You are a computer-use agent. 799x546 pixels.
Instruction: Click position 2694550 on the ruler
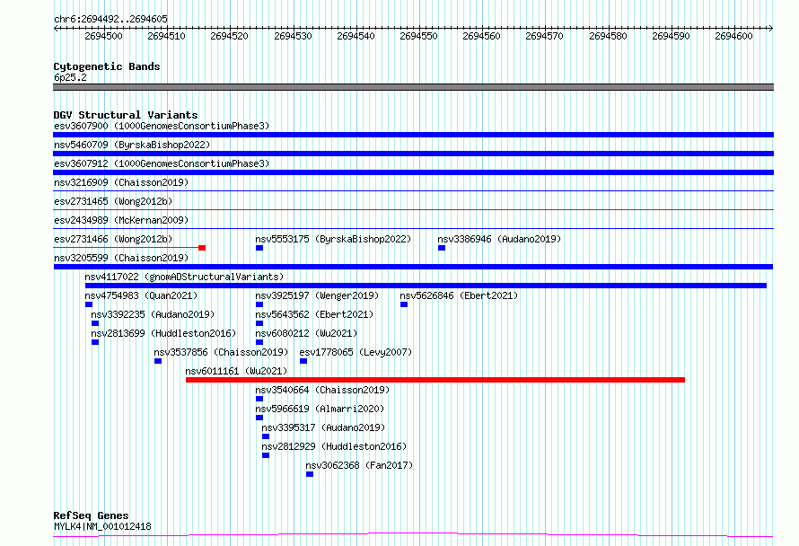[419, 36]
